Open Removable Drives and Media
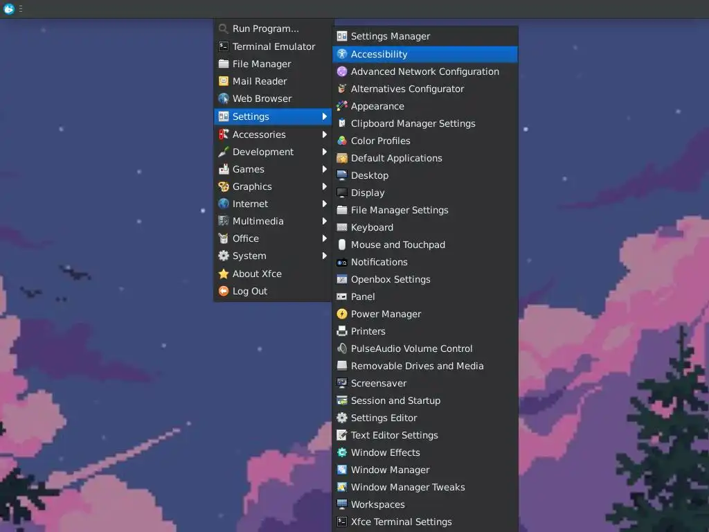The height and width of the screenshot is (532, 709). tap(425, 366)
